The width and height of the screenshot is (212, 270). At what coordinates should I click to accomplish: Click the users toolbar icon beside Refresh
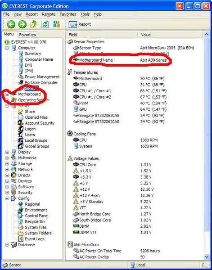[56, 24]
